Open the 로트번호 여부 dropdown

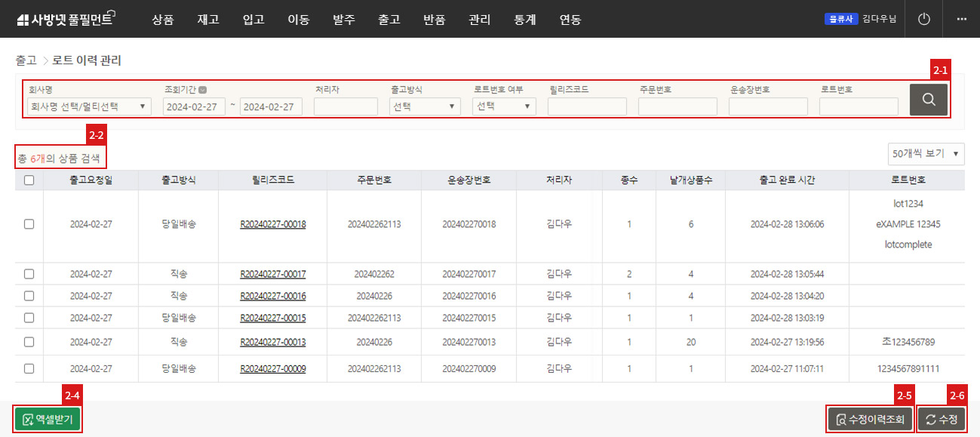click(x=504, y=106)
